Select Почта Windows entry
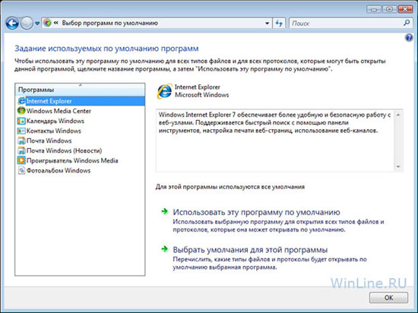This screenshot has width=418, height=313. (x=49, y=141)
